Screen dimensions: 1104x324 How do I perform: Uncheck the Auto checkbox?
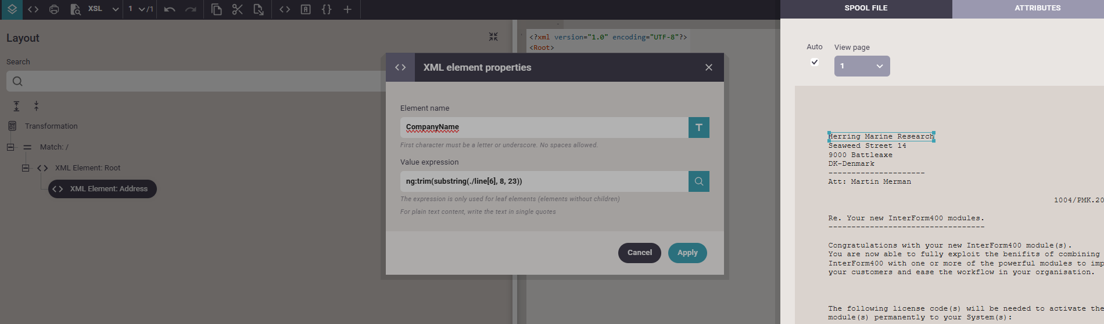[815, 62]
